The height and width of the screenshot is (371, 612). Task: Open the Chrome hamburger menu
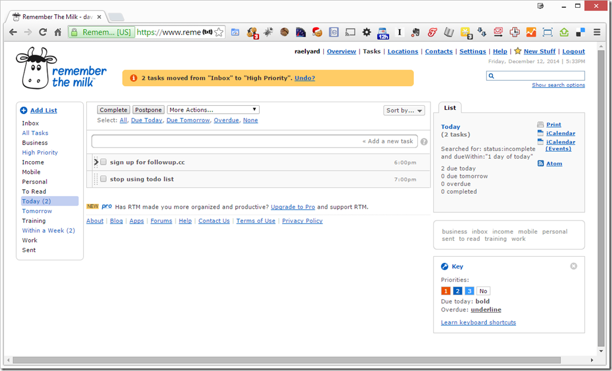(597, 32)
